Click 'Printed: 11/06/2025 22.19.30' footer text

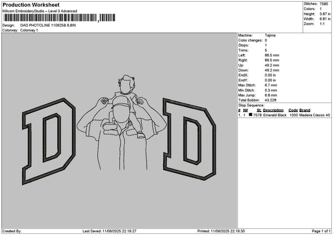tap(221, 231)
